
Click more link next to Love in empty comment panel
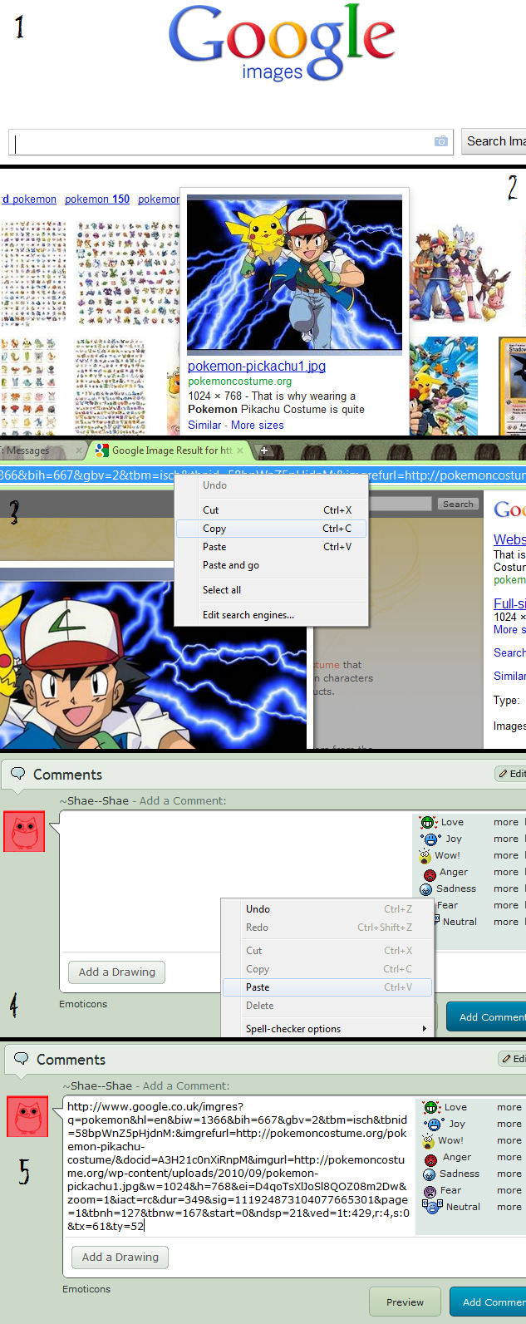(506, 822)
